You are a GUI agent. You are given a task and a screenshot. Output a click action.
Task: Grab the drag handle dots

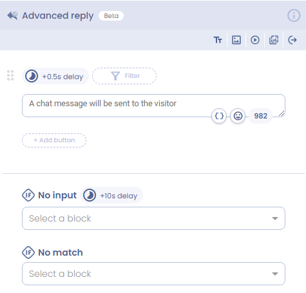pos(10,75)
